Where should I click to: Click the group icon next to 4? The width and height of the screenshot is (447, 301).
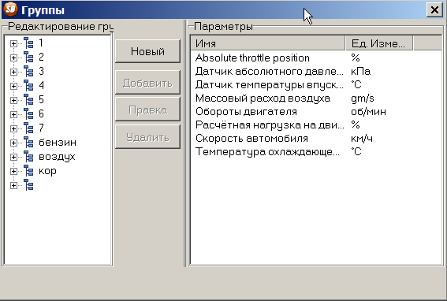[28, 86]
